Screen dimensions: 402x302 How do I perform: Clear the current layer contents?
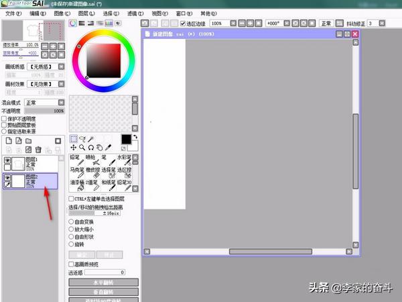point(28,150)
